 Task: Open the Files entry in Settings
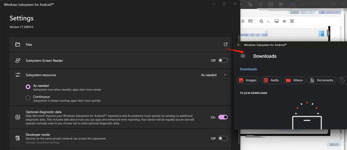[120, 44]
